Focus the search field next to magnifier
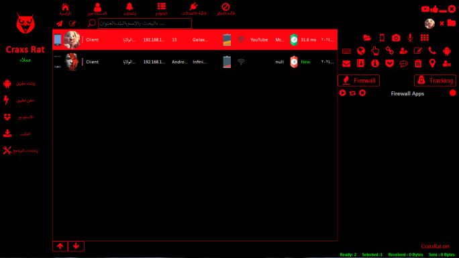Viewport: 459px width, 258px height. (x=145, y=24)
